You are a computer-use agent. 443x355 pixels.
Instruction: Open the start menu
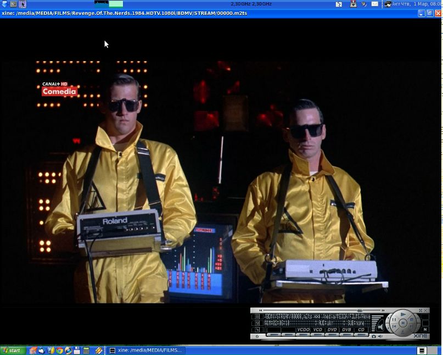pos(13,351)
